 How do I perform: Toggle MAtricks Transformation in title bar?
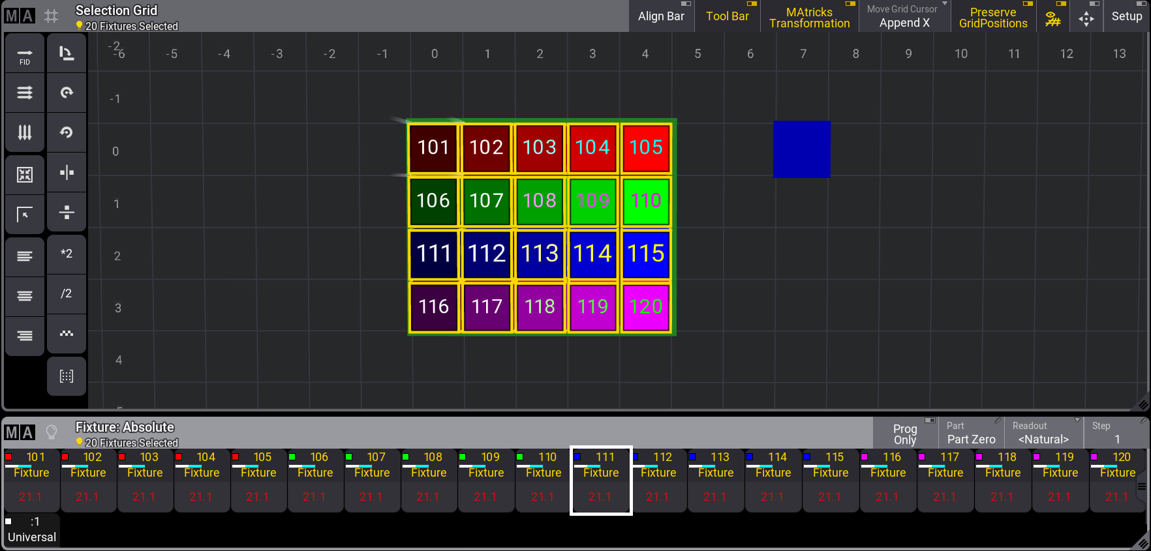pyautogui.click(x=809, y=17)
